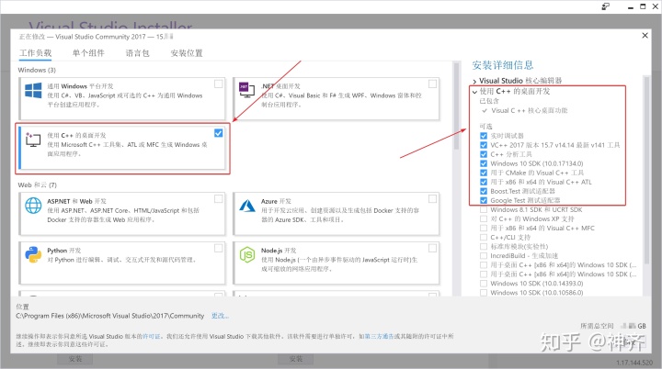Viewport: 662px width, 369px height.
Task: Click the Node.js development logo icon
Action: click(x=247, y=254)
